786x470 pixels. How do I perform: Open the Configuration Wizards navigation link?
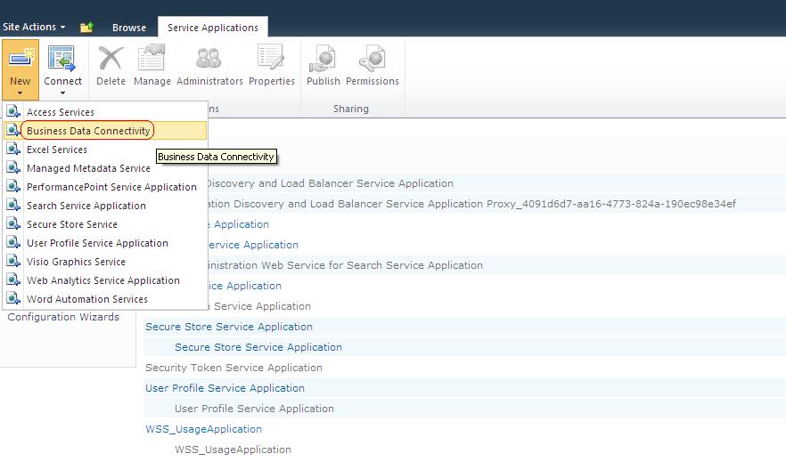63,317
